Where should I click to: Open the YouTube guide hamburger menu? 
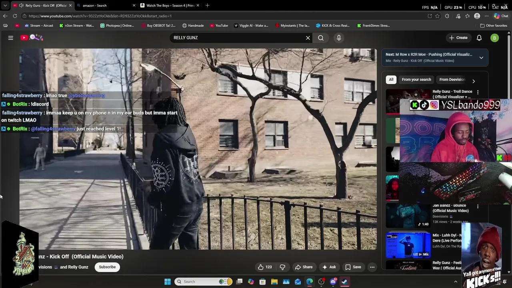coord(11,38)
